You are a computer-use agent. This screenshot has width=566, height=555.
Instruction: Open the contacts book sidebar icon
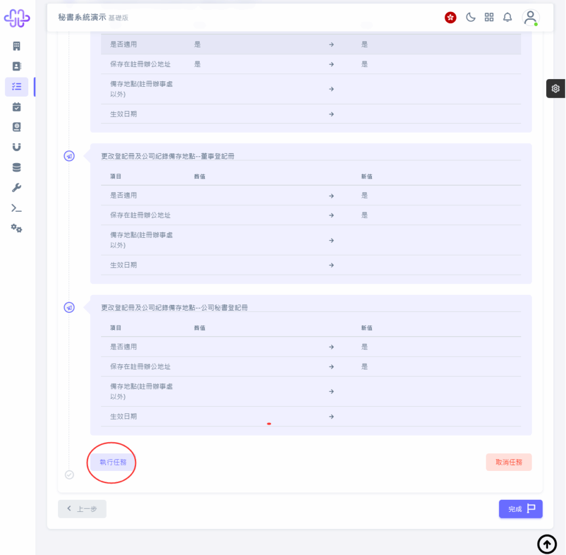click(x=17, y=66)
